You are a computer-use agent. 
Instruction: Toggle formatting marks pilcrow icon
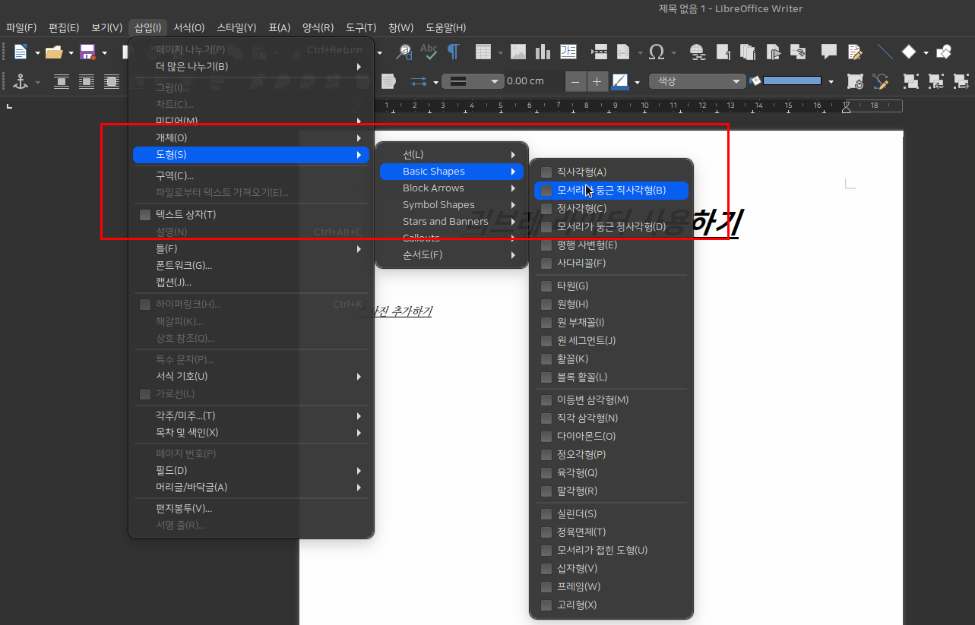tap(454, 52)
